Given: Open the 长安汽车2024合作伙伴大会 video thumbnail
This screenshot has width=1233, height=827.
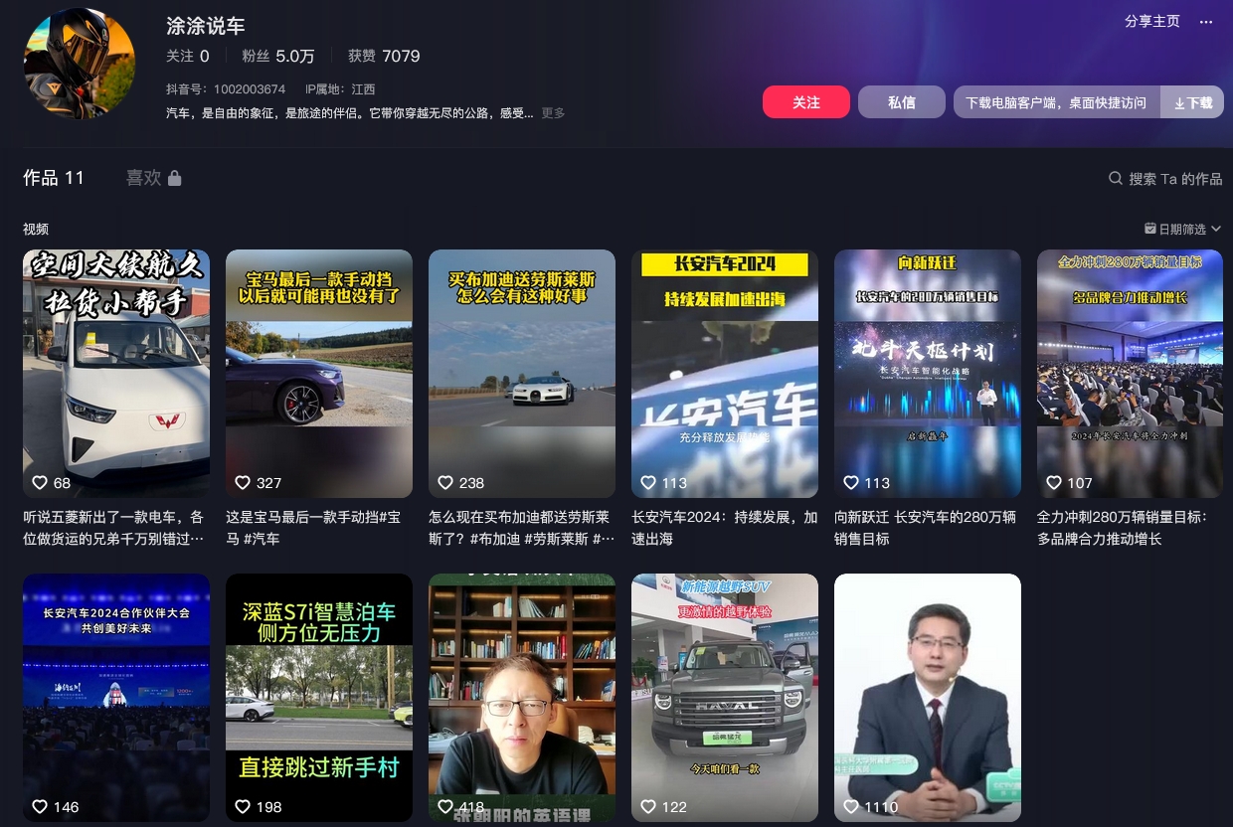Looking at the screenshot, I should pos(116,698).
